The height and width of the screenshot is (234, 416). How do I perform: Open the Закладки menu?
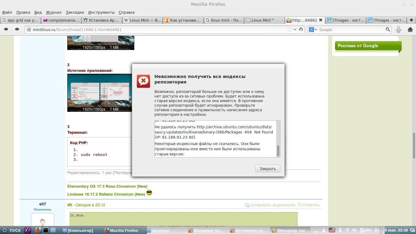(75, 12)
